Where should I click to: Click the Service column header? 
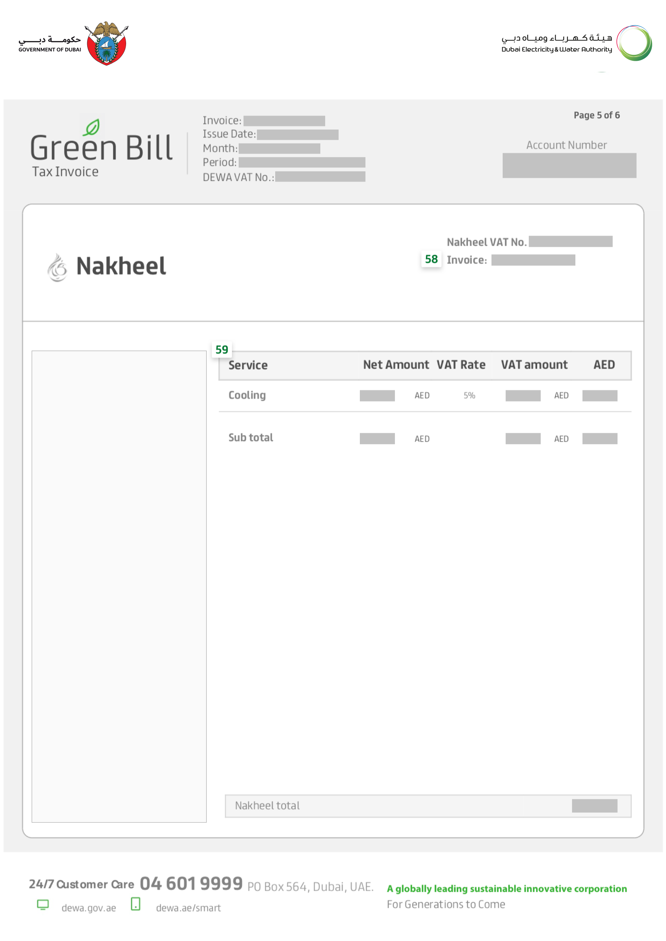pos(248,365)
